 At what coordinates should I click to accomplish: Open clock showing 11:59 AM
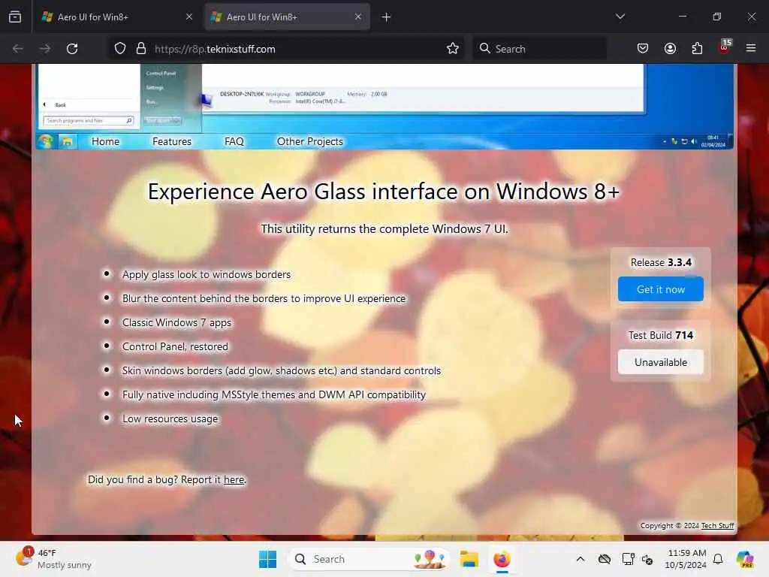pyautogui.click(x=686, y=559)
